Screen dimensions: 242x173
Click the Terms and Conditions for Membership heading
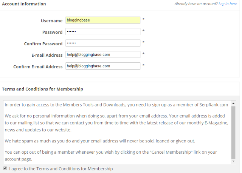coord(43,89)
